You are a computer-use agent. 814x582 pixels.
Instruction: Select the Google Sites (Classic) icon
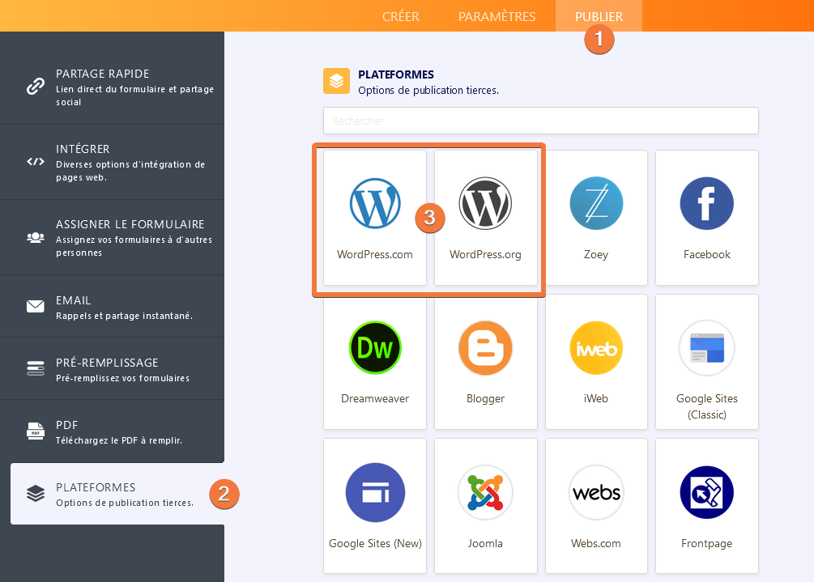(x=706, y=347)
